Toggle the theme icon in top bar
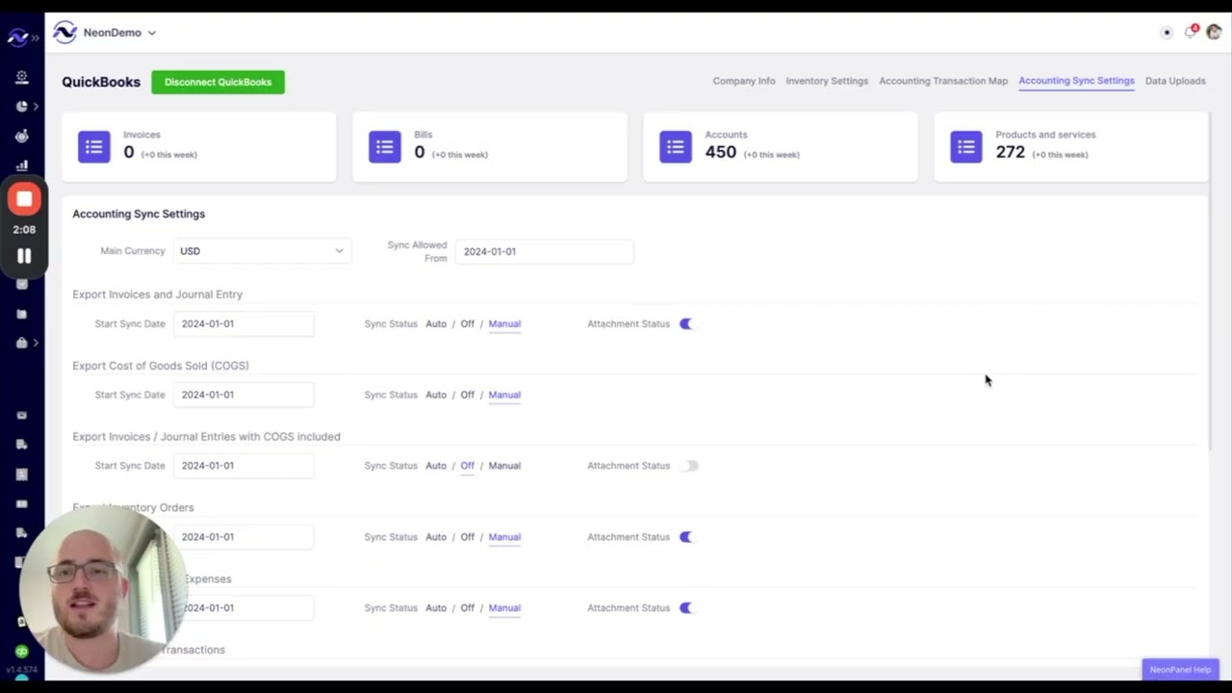 click(x=1167, y=33)
